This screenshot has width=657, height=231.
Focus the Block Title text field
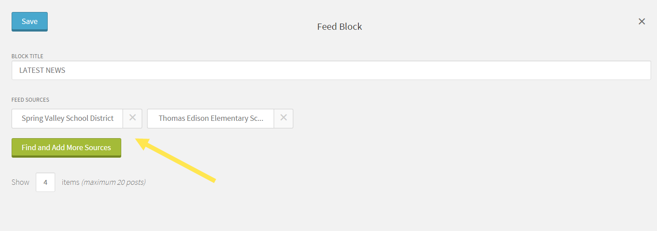[331, 71]
